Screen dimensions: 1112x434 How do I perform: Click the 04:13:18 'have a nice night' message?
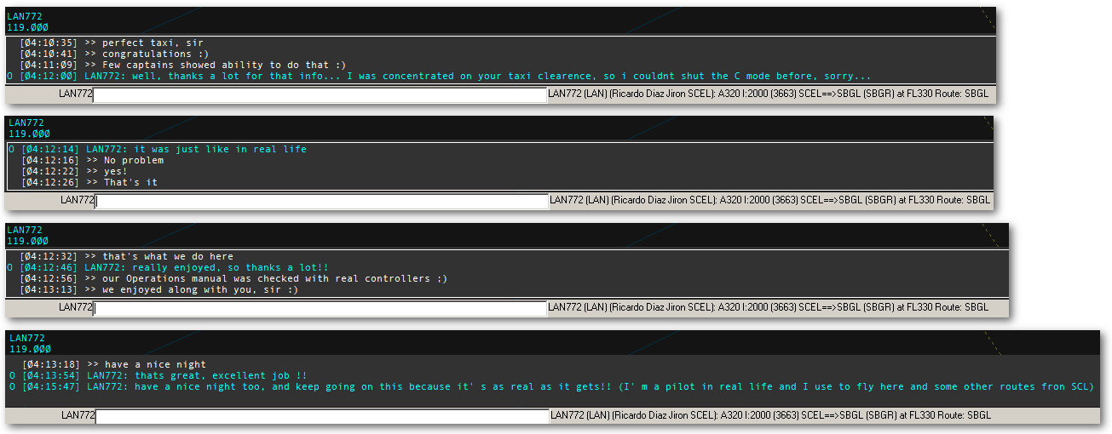click(x=114, y=364)
